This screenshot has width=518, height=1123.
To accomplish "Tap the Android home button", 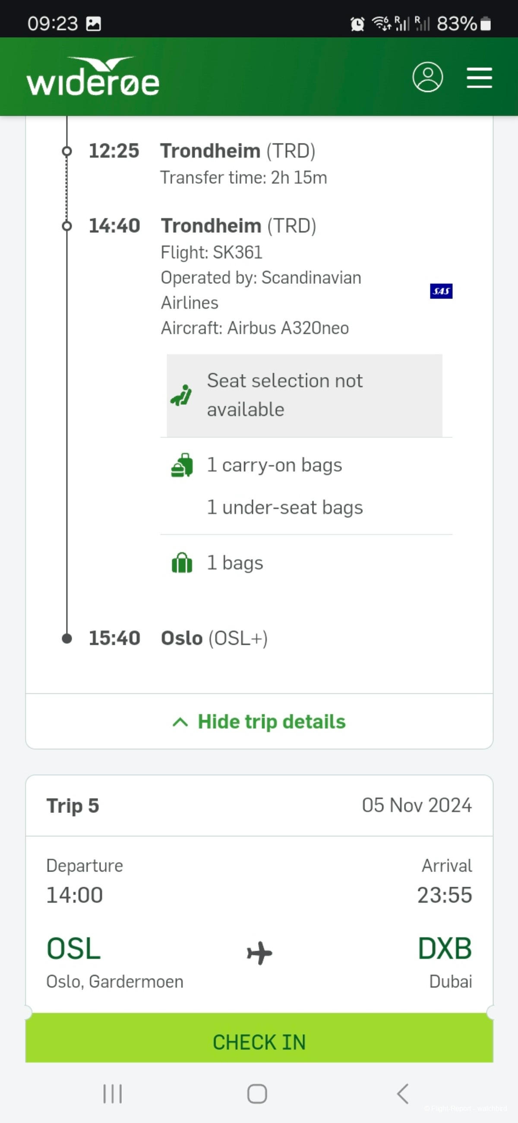I will tap(257, 1093).
